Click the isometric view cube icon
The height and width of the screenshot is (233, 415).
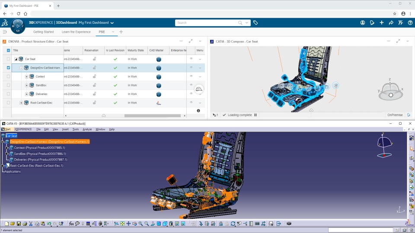pos(165,224)
